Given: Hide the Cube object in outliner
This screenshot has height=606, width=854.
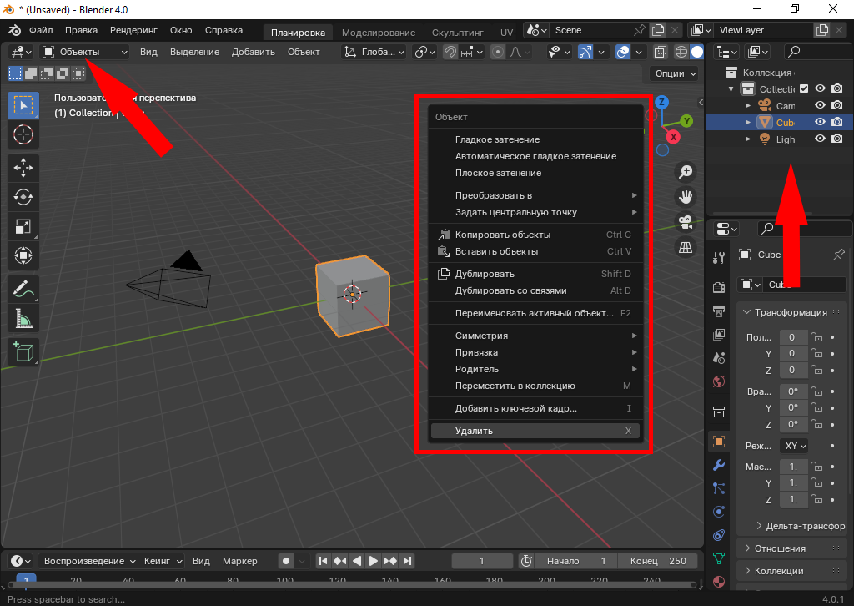Looking at the screenshot, I should (x=820, y=122).
